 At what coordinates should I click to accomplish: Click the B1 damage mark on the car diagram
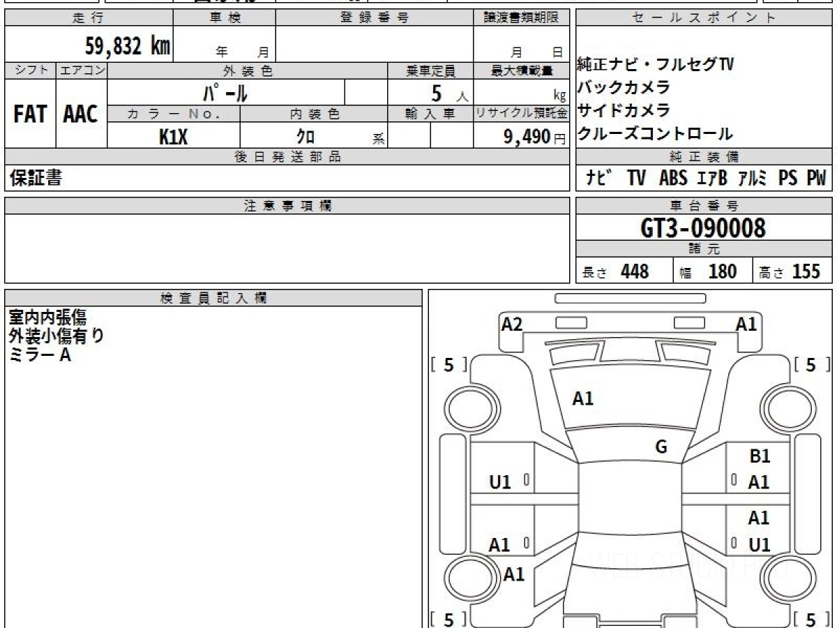760,456
